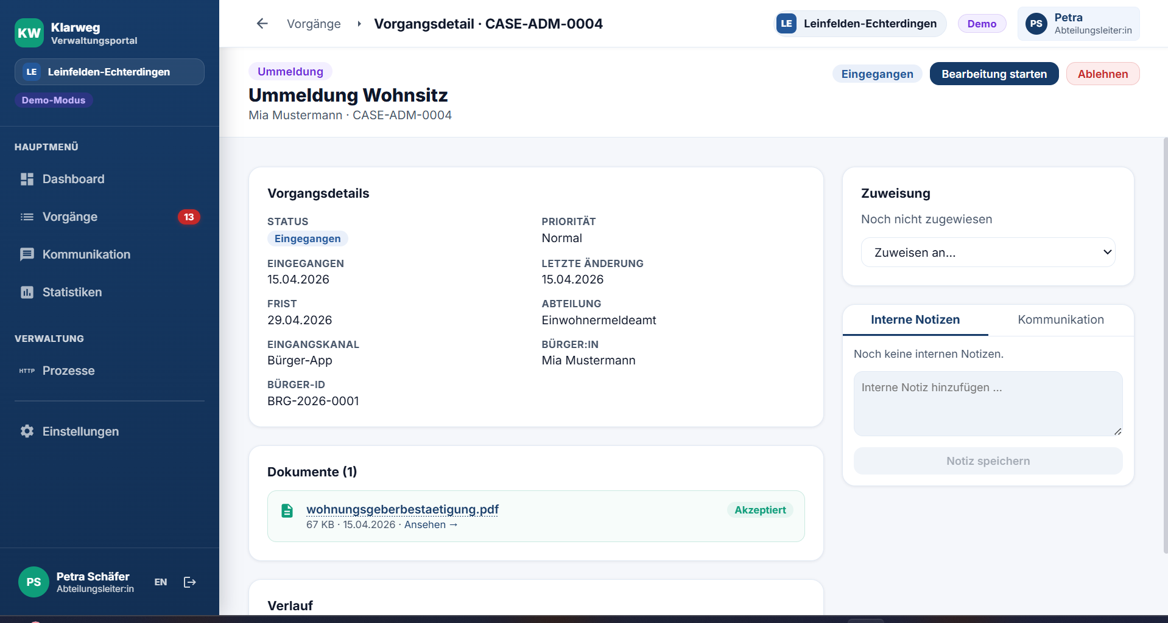Image resolution: width=1168 pixels, height=623 pixels.
Task: Click the Vorgänge breadcrumb link
Action: 314,24
